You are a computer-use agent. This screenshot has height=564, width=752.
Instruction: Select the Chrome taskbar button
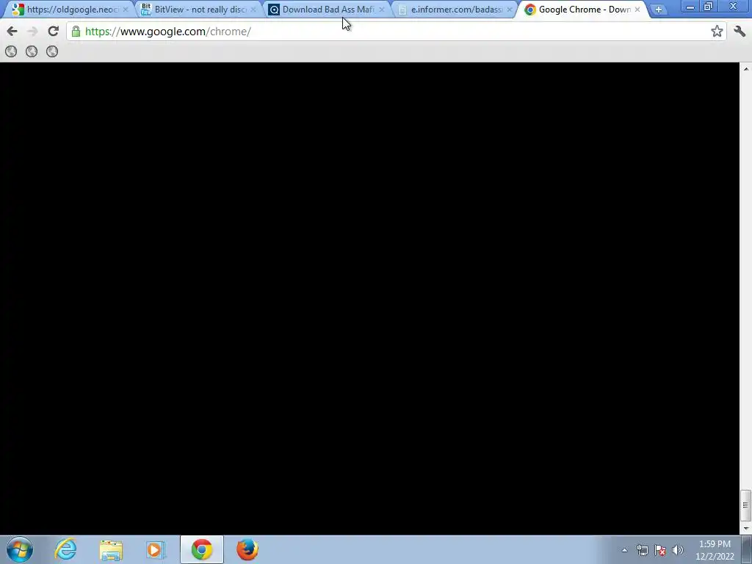pyautogui.click(x=201, y=549)
